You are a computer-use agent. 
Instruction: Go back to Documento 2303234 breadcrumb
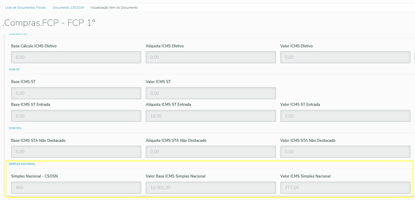click(x=68, y=7)
